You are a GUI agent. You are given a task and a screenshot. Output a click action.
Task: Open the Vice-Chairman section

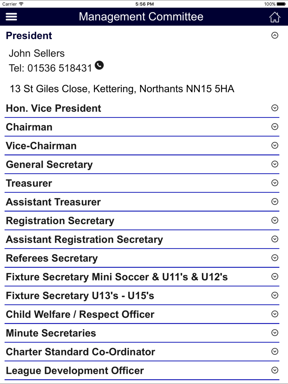tap(142, 146)
